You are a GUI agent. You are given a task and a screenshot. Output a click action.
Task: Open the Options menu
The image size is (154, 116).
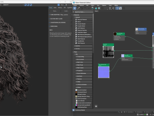tap(104, 5)
